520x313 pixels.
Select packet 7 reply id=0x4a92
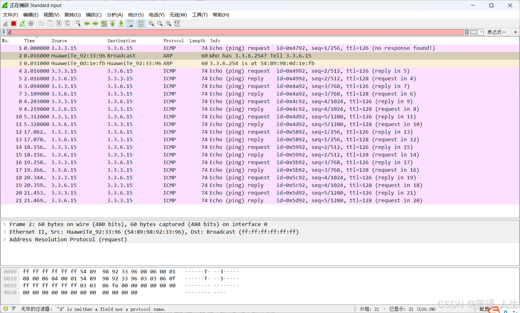tap(260, 94)
